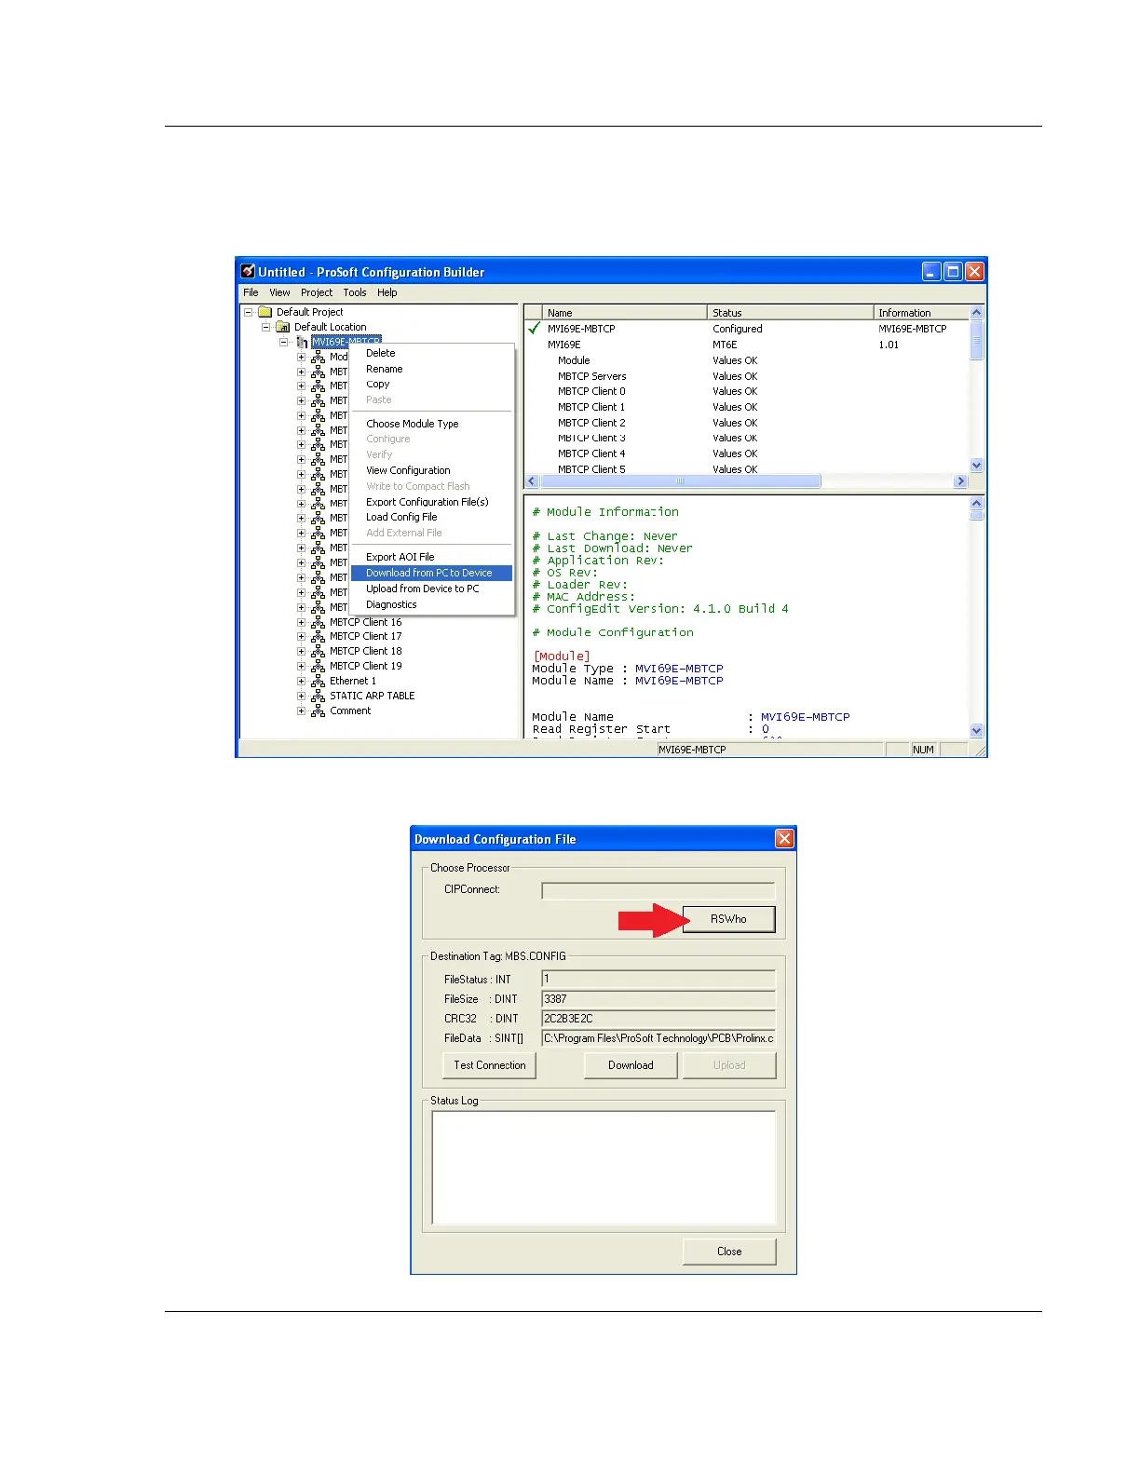Click the network icon beside Ethernet 1
The width and height of the screenshot is (1140, 1475).
coord(318,682)
